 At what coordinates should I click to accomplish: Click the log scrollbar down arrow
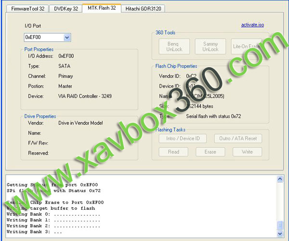280,233
